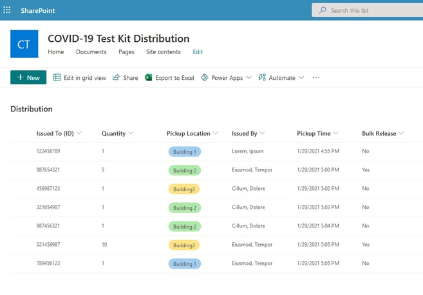Click Building 1 pill in row 123456789
Image resolution: width=423 pixels, height=295 pixels.
point(185,151)
